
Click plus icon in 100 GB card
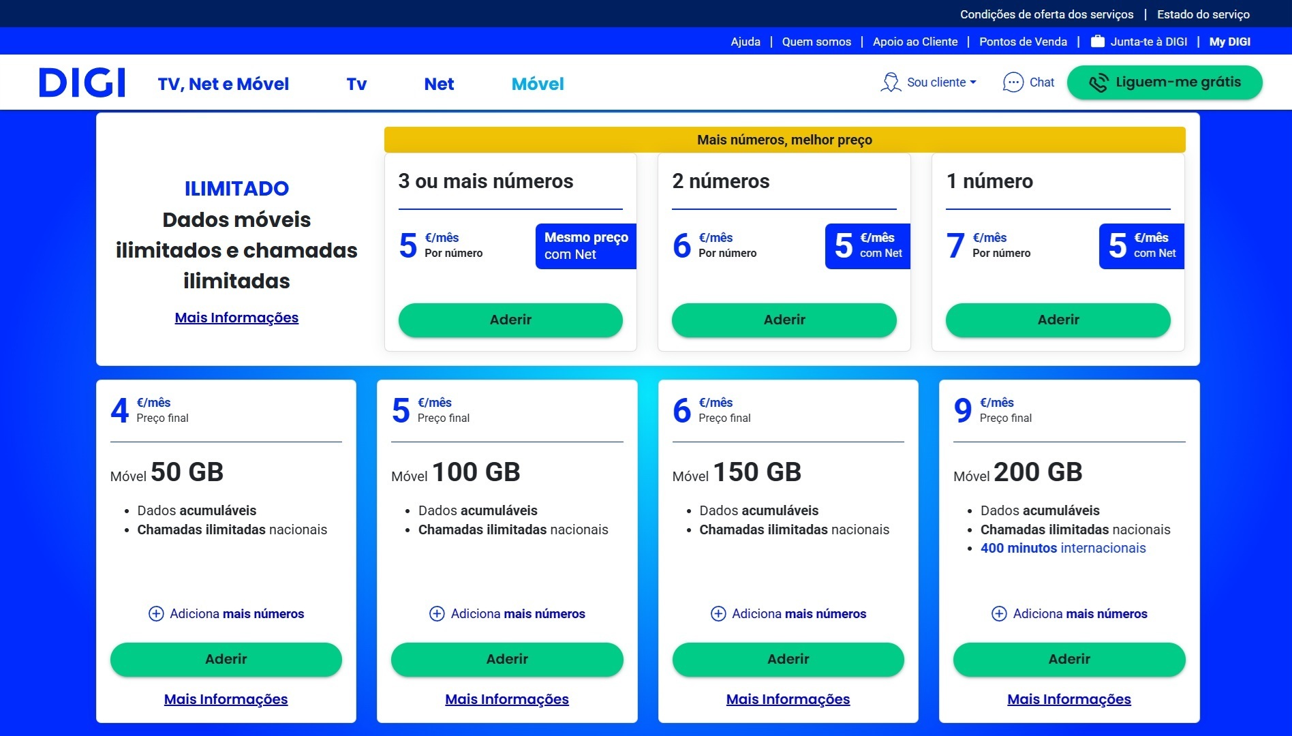(437, 613)
